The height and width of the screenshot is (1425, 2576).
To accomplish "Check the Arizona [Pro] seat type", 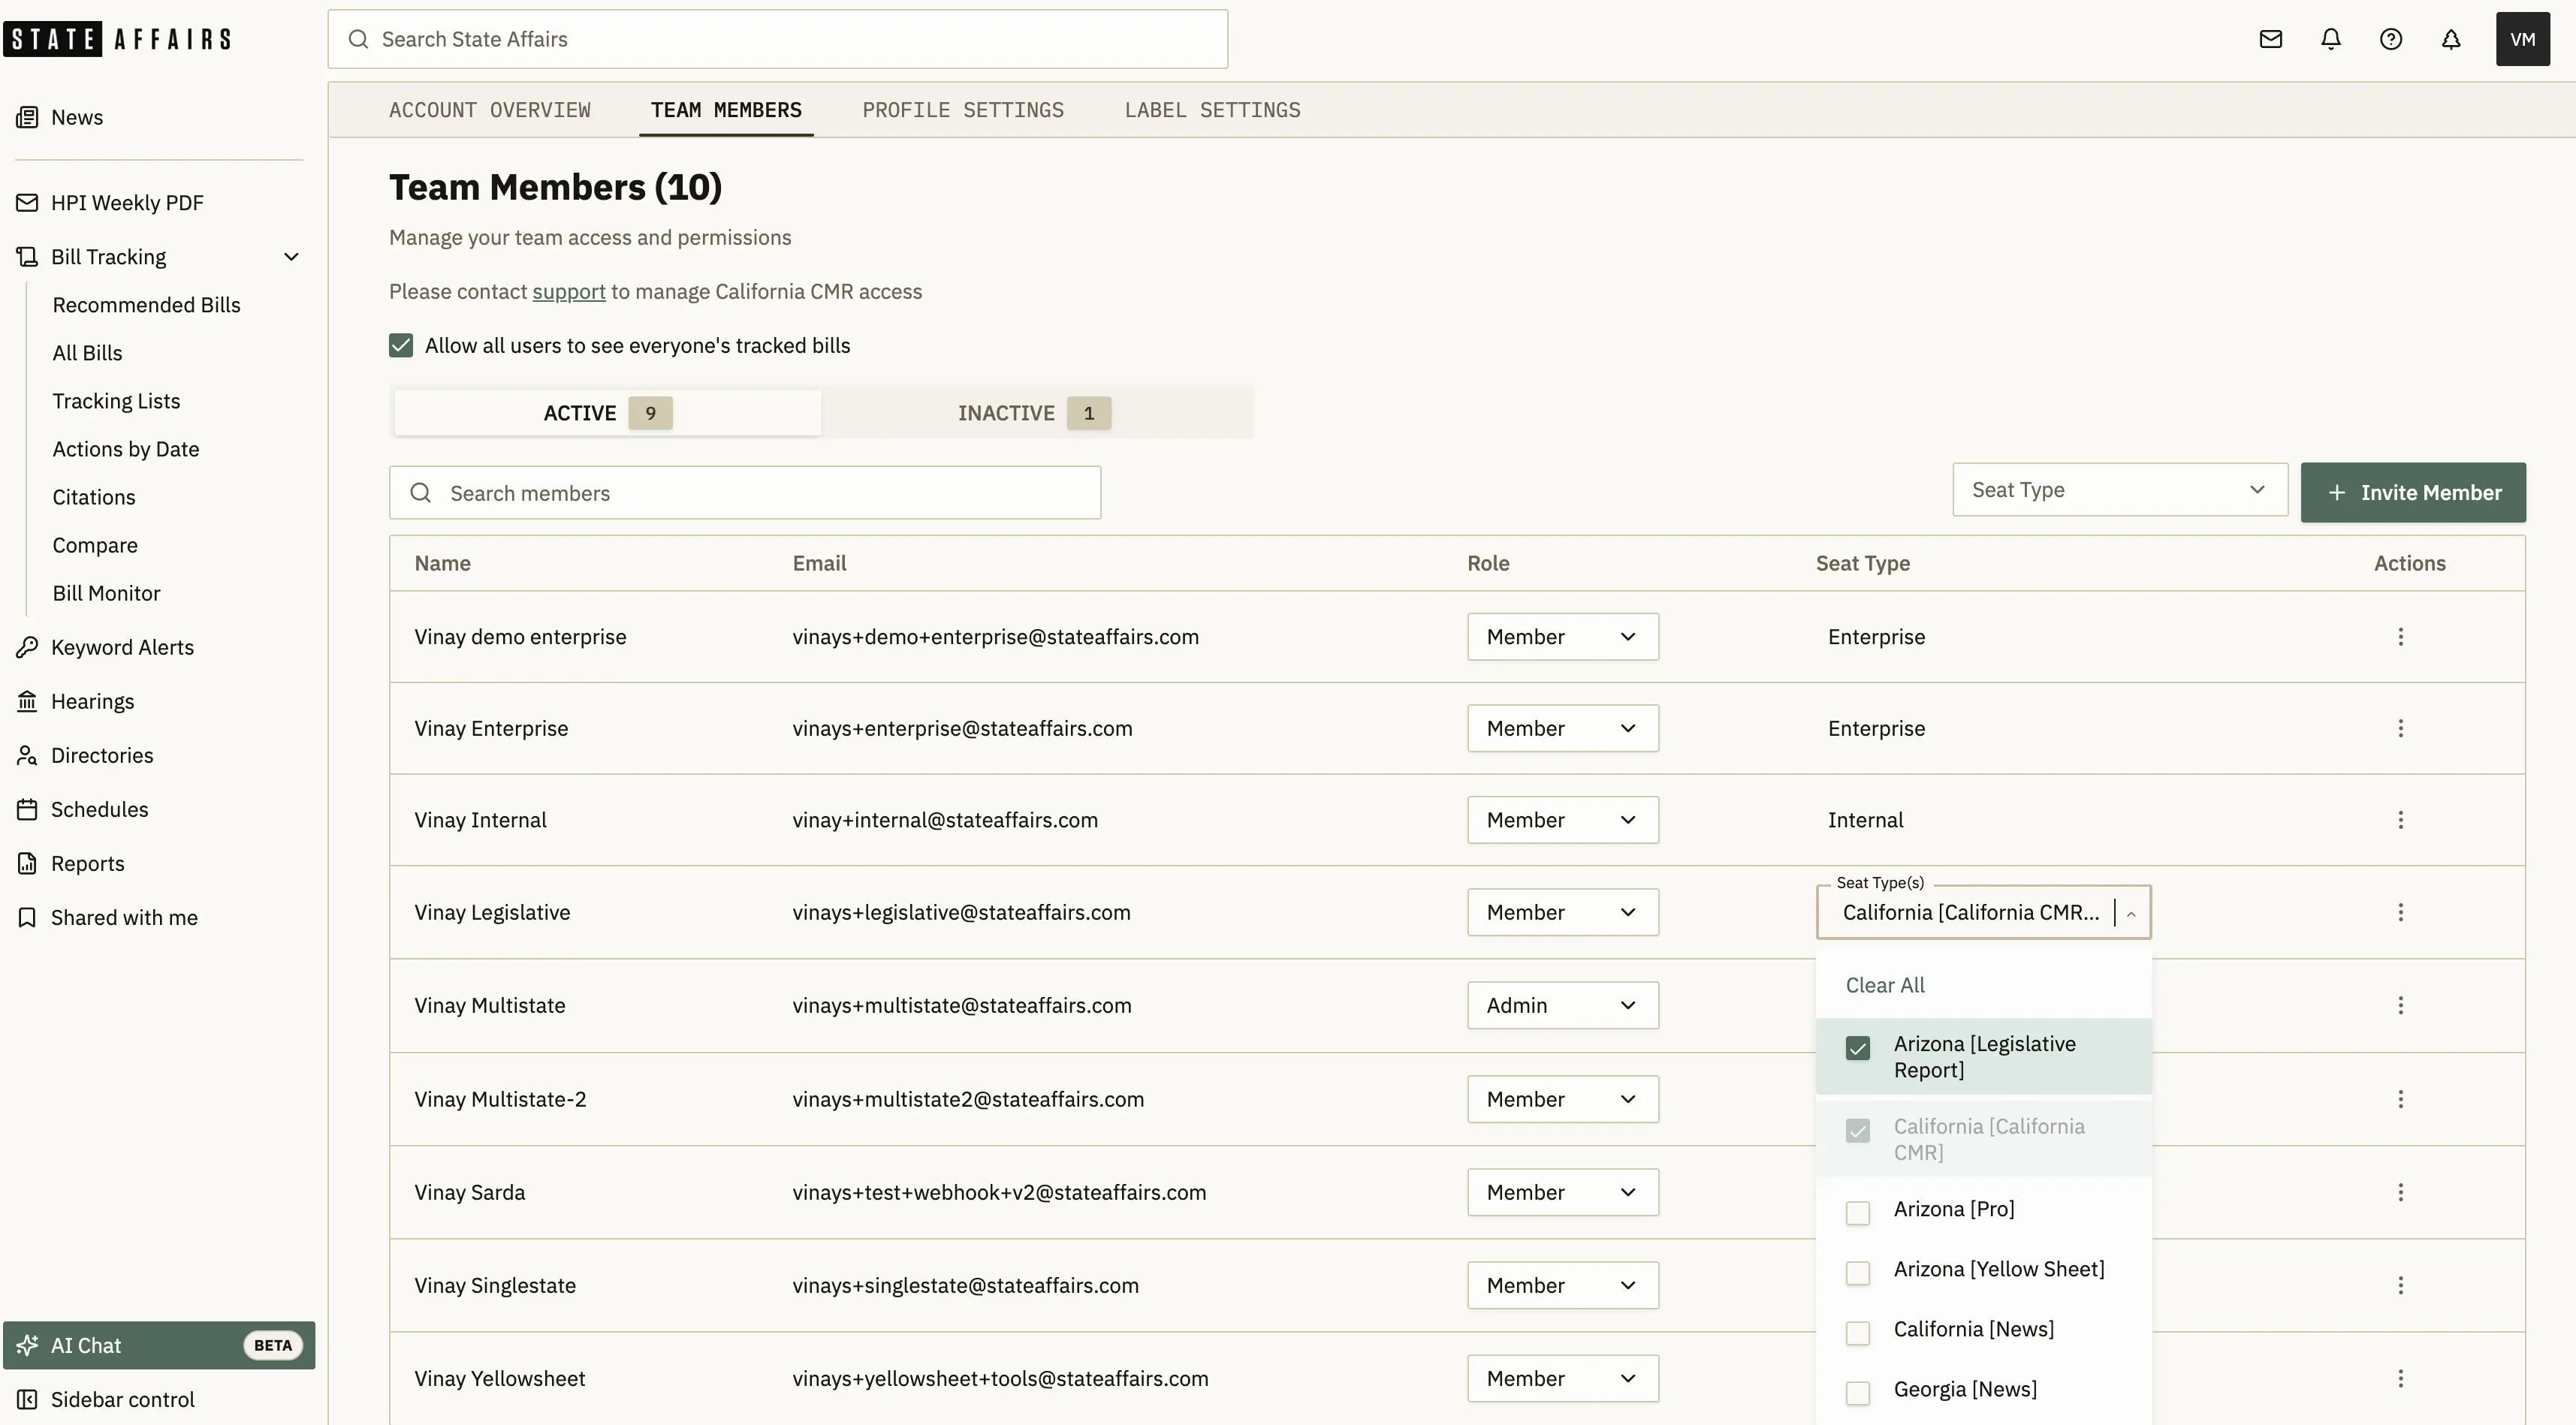I will coord(1857,1213).
